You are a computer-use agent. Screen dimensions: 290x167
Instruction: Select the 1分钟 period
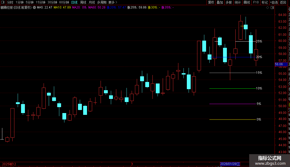coord(20,2)
